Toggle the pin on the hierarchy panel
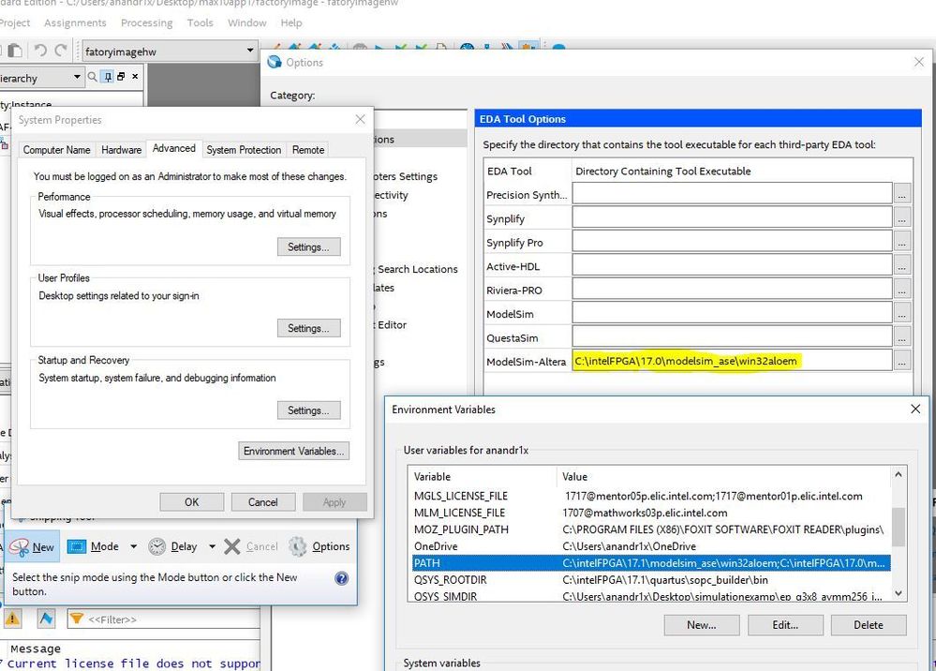 (110, 78)
